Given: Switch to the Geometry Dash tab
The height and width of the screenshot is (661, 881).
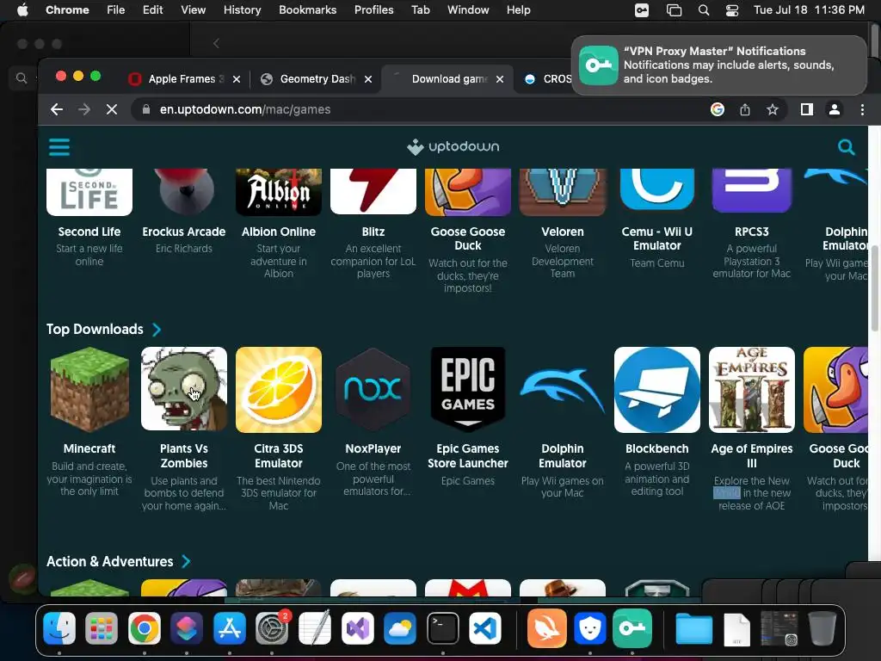Looking at the screenshot, I should click(x=317, y=79).
